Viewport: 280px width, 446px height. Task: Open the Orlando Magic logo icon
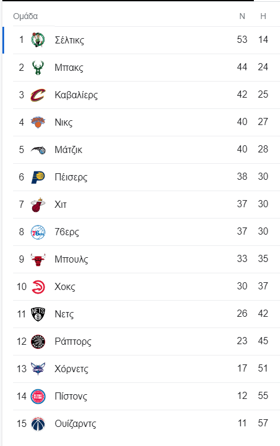coord(38,149)
